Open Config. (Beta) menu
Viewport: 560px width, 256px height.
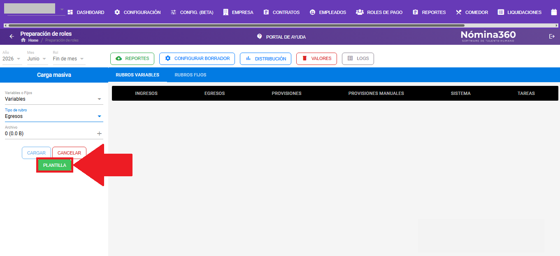click(192, 12)
